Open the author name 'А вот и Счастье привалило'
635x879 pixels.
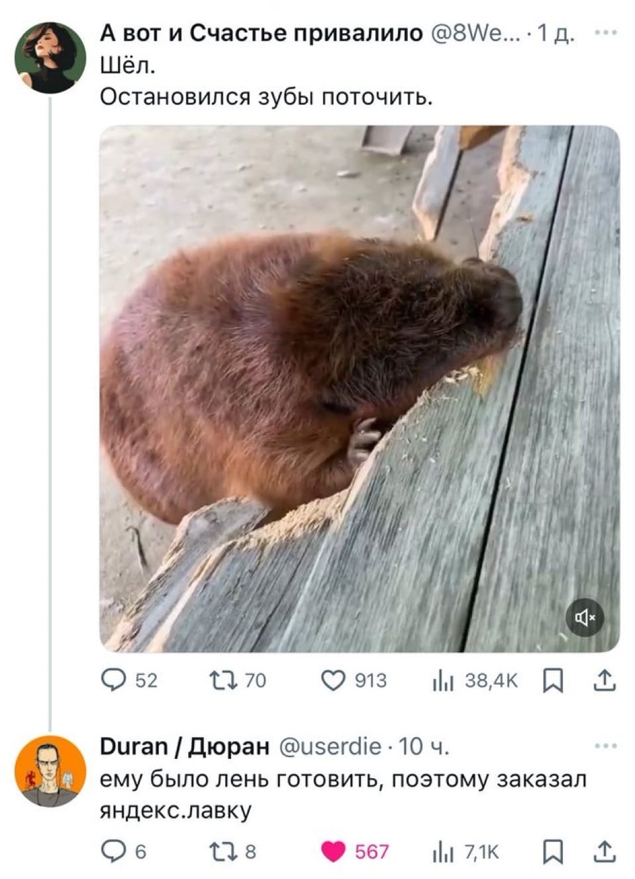coord(261,32)
